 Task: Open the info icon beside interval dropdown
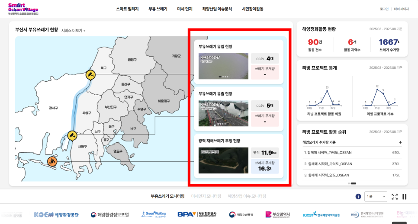[358, 197]
